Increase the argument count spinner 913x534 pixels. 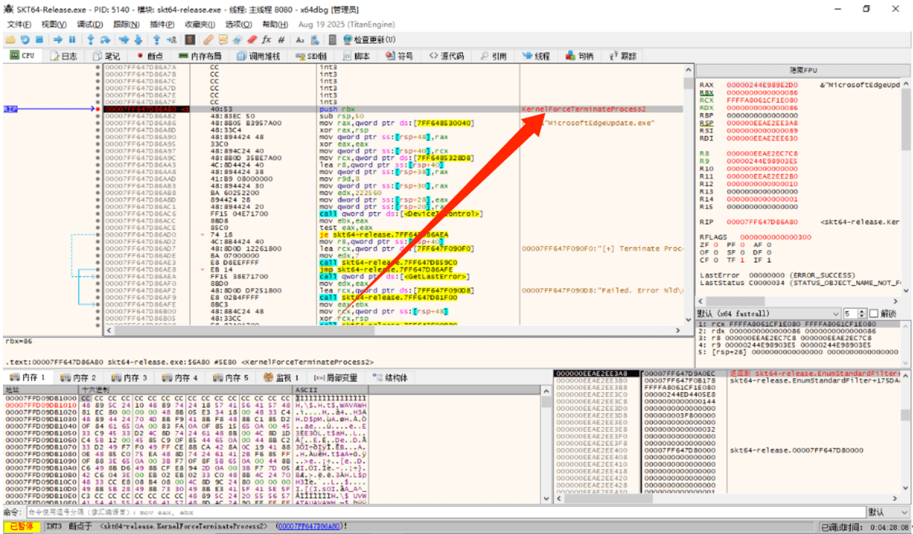point(862,311)
